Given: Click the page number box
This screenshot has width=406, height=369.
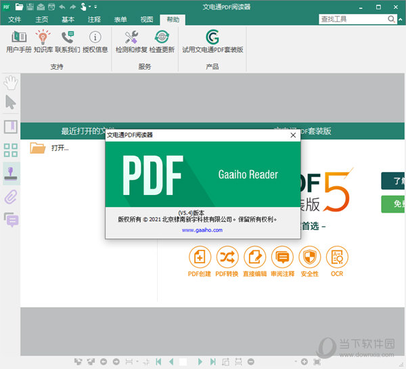Looking at the screenshot, I should pos(183,362).
